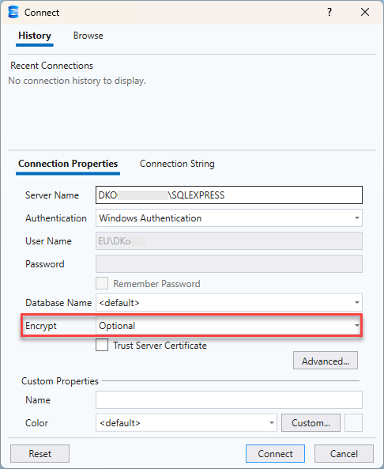Select the Connection Properties tab
This screenshot has width=384, height=469.
click(68, 164)
